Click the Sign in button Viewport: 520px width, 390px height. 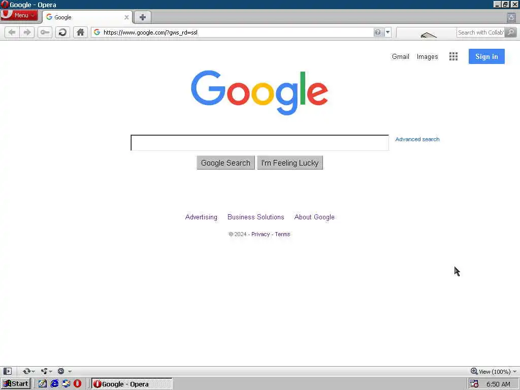click(486, 56)
